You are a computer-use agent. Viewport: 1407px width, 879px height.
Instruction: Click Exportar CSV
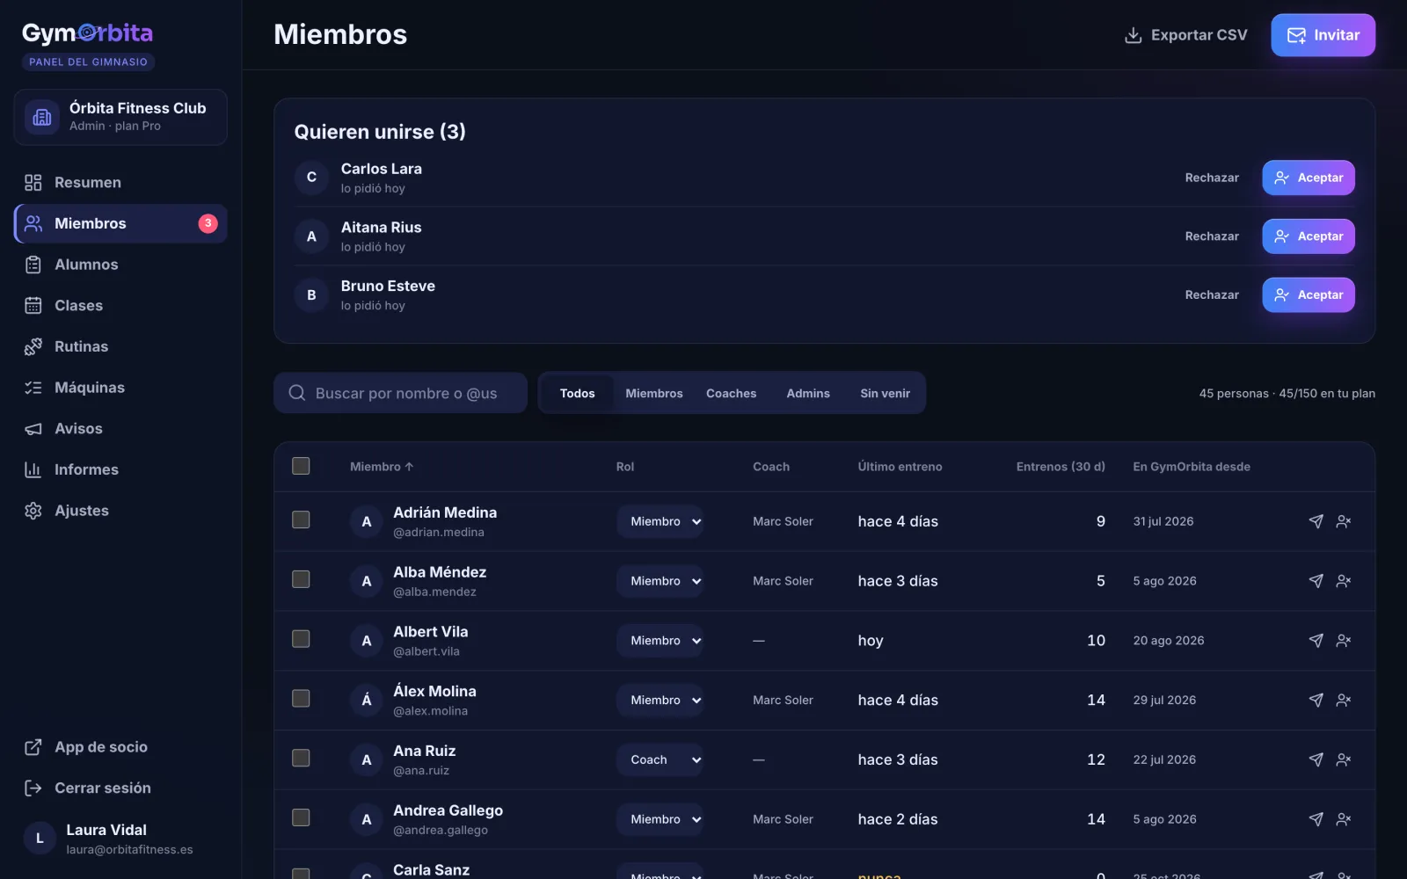click(1185, 35)
